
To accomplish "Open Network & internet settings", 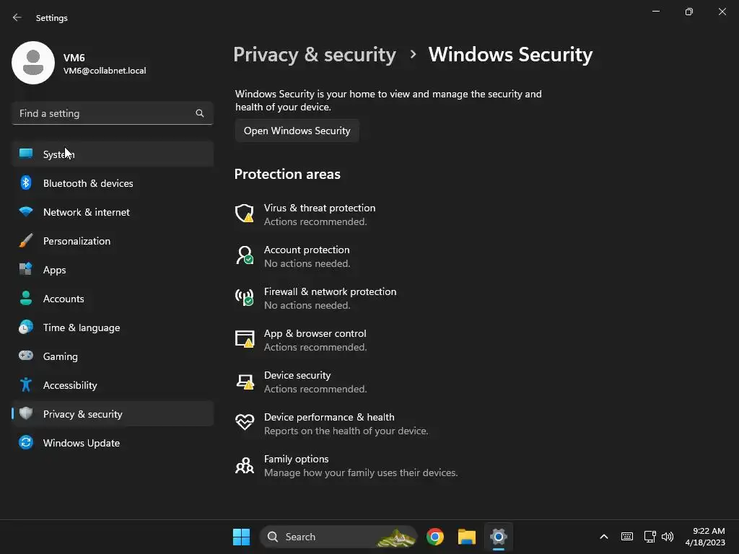I will pyautogui.click(x=87, y=212).
